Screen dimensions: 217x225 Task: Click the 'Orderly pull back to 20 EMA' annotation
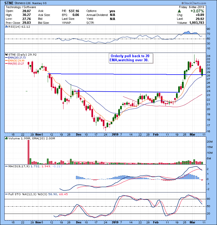click(x=131, y=58)
